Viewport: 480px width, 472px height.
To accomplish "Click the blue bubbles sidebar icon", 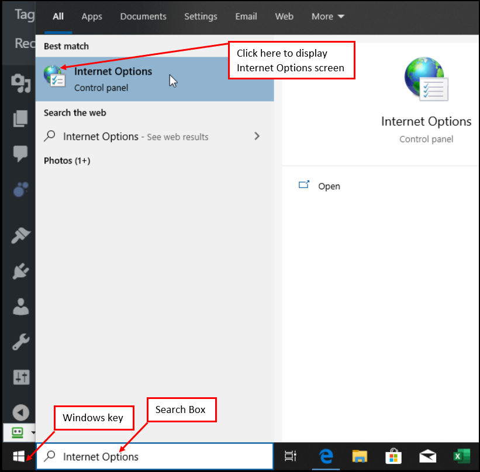I will 21,189.
